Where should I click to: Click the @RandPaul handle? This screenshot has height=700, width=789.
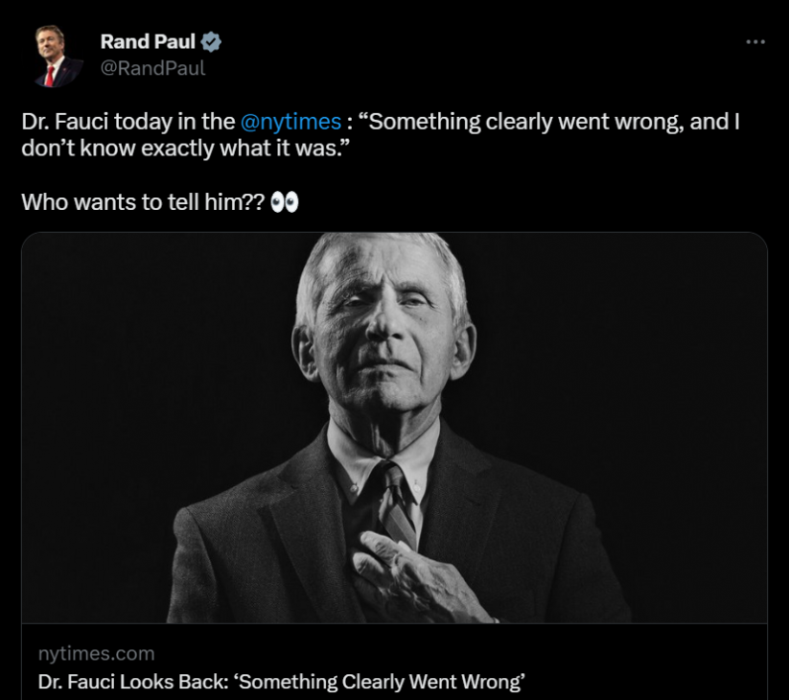point(153,67)
